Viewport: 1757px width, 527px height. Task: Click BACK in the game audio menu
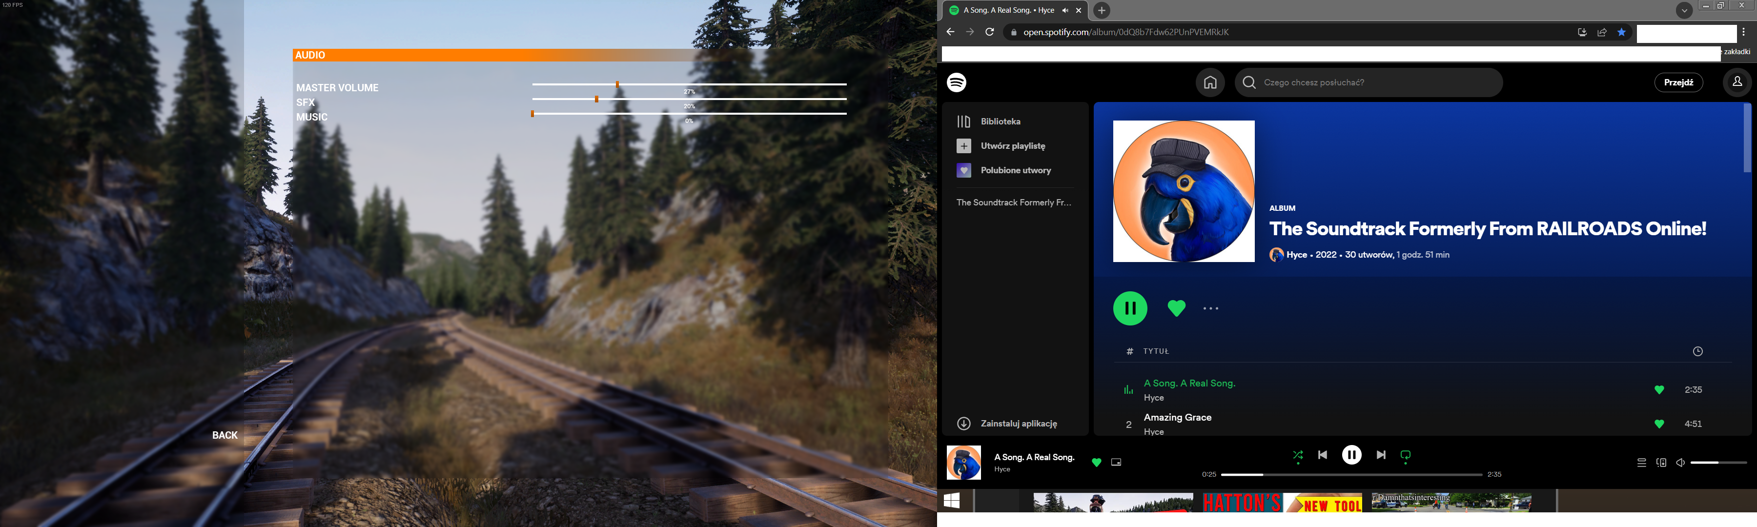coord(225,435)
